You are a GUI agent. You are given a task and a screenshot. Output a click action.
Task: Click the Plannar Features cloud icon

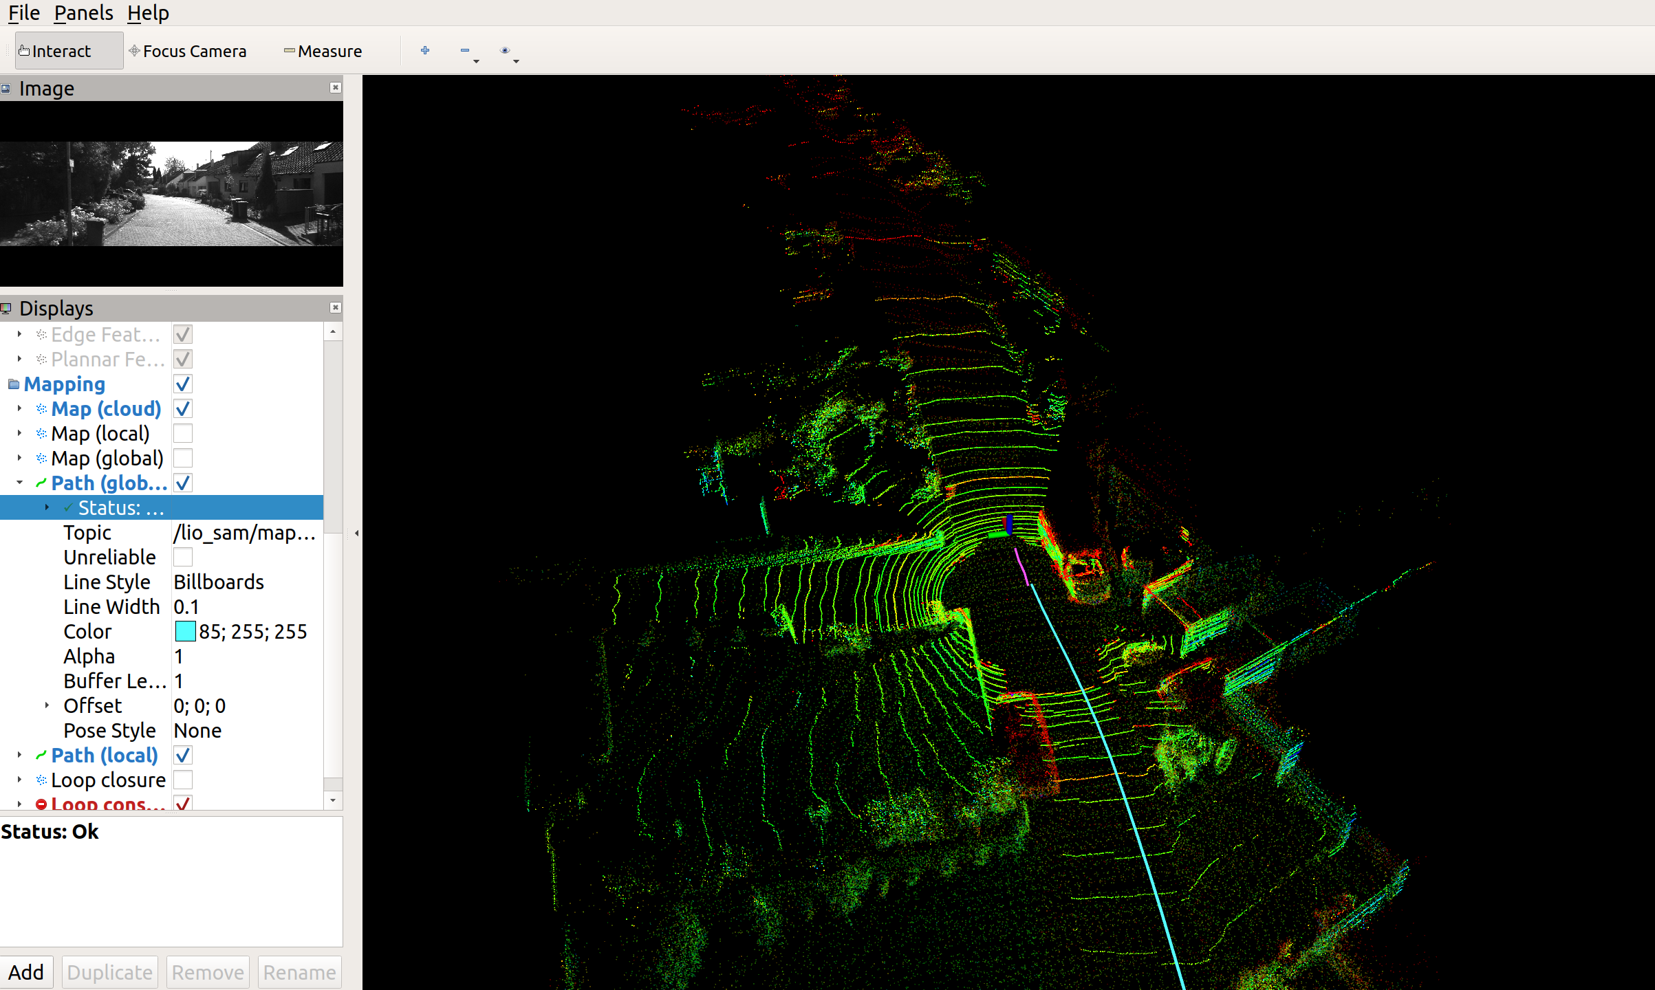41,360
